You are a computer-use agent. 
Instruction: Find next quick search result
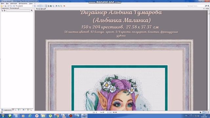208,6
